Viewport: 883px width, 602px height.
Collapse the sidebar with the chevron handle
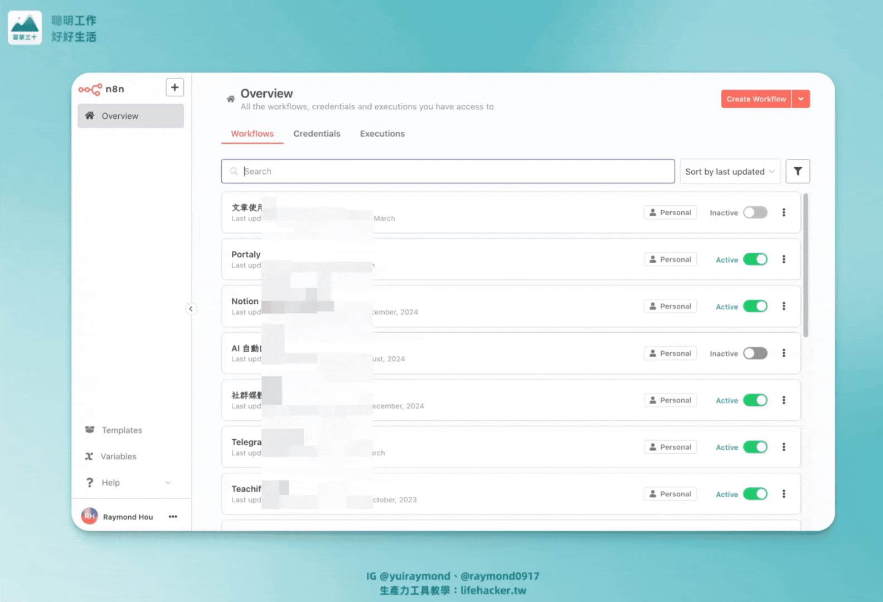(x=191, y=309)
